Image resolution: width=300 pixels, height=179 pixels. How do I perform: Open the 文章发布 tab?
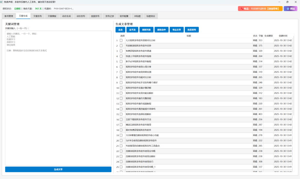click(x=37, y=16)
